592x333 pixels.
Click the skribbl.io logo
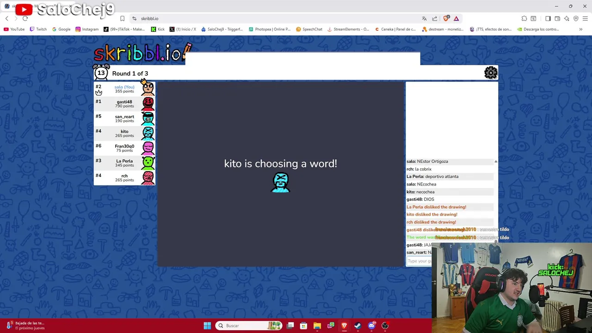tap(142, 53)
